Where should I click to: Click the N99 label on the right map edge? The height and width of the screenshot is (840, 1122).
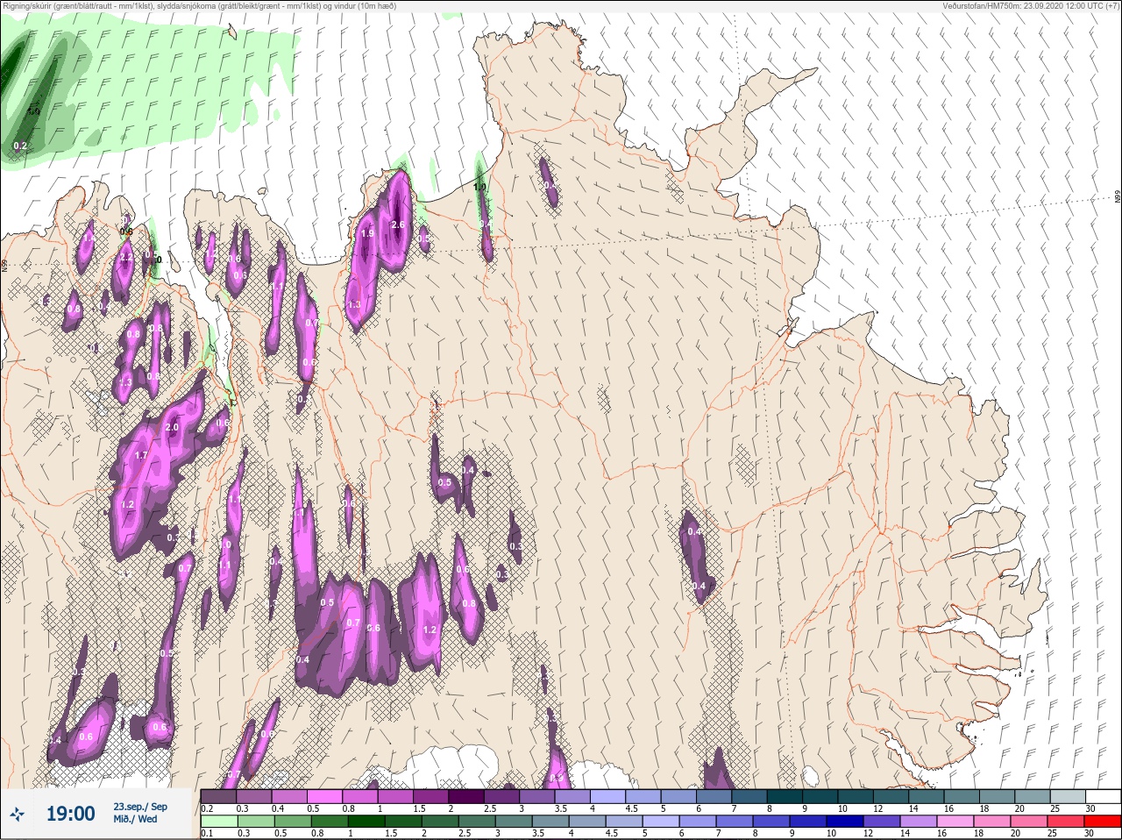pyautogui.click(x=1117, y=197)
